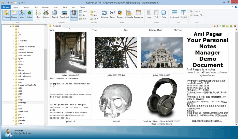Open the Fichier menu

(x=6, y=7)
